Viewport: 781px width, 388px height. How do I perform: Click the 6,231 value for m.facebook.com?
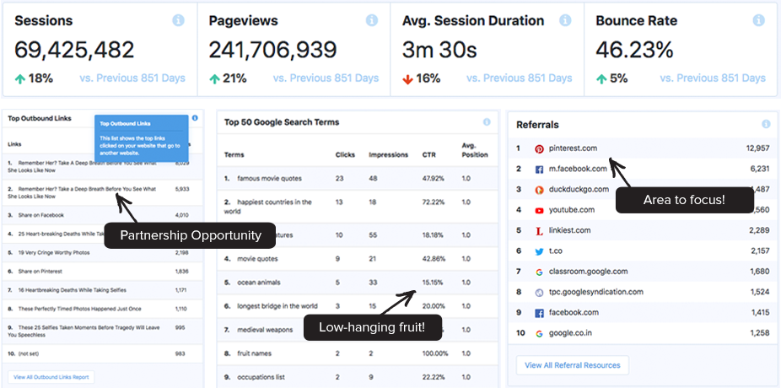coord(760,169)
